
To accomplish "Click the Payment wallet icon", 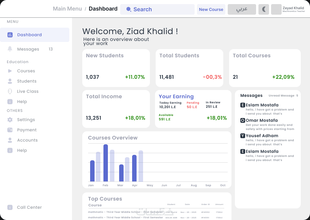I will pos(10,130).
